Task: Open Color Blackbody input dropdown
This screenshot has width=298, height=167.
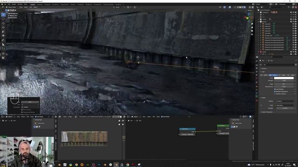Action: pos(284,105)
